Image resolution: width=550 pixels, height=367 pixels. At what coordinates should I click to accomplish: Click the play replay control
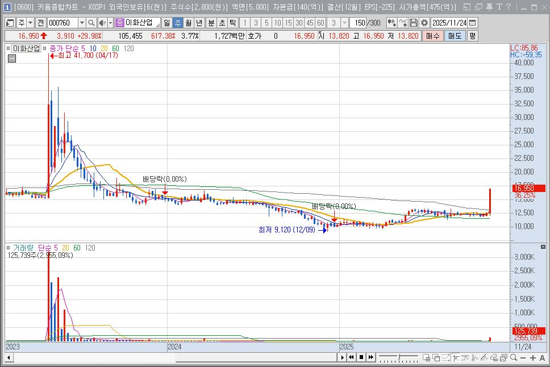point(343,357)
